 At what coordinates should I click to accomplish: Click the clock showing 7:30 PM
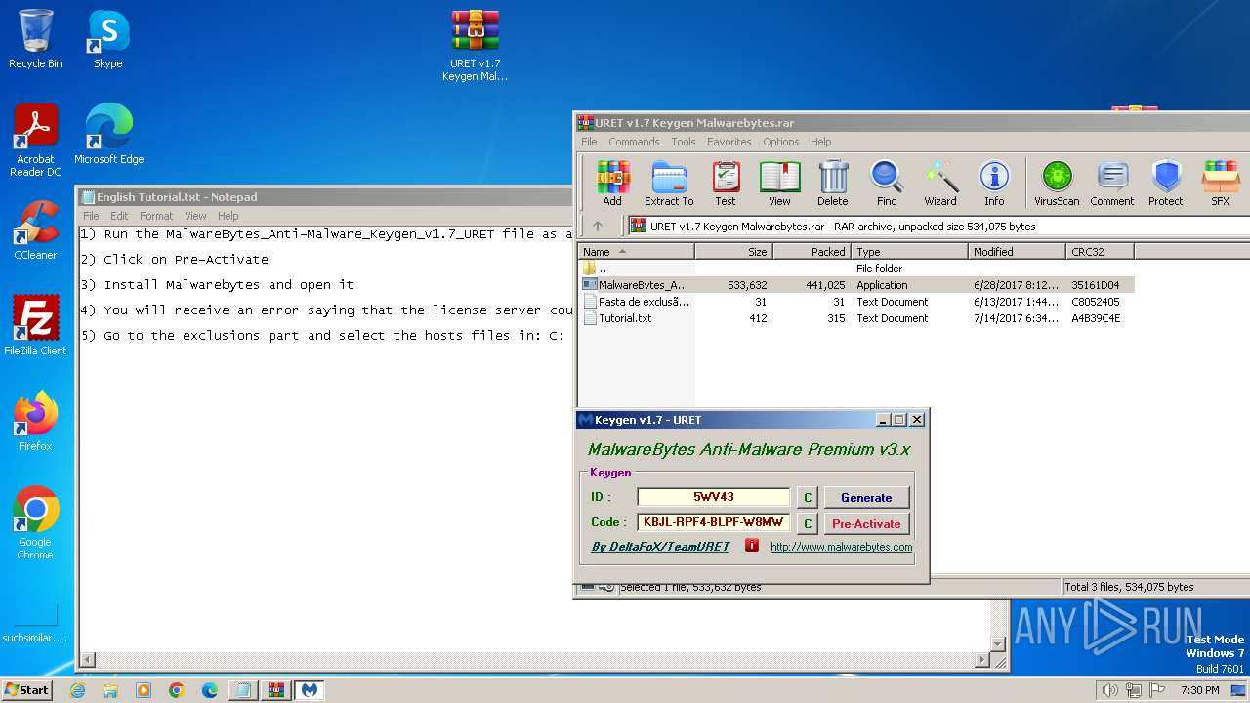(1199, 690)
